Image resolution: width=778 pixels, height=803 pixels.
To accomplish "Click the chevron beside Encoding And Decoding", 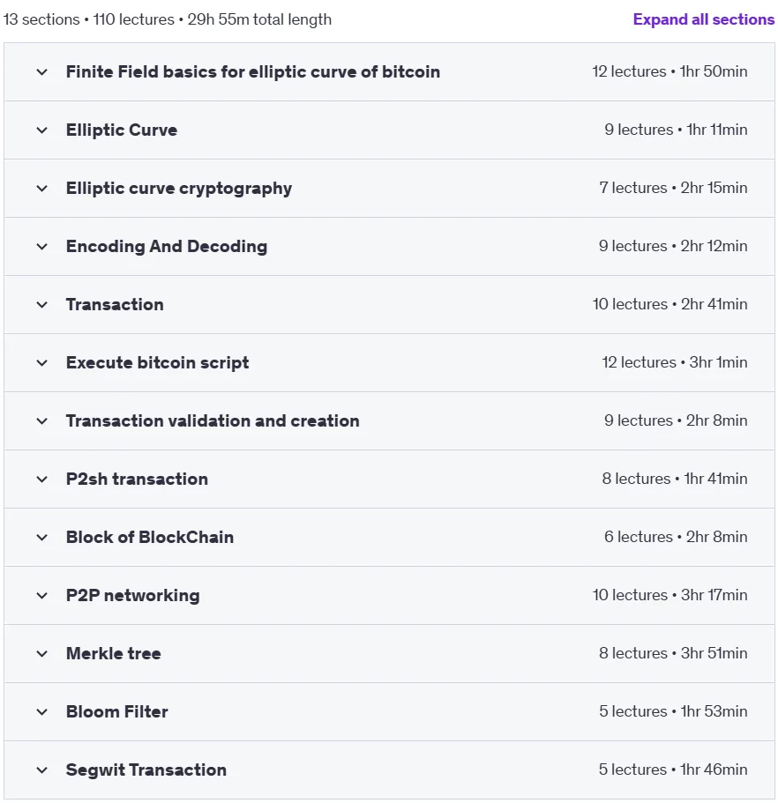I will tap(42, 247).
